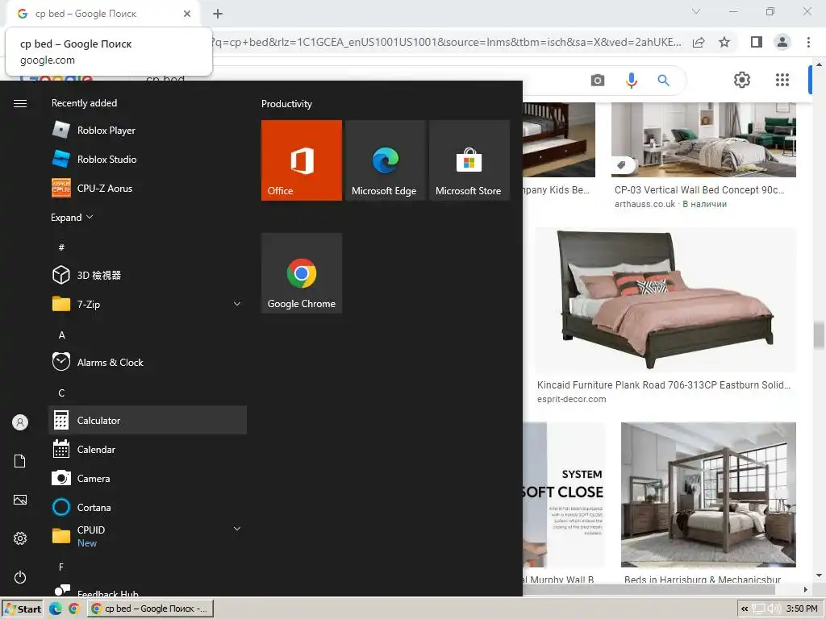Click the Start button on taskbar
The height and width of the screenshot is (619, 826).
[22, 609]
